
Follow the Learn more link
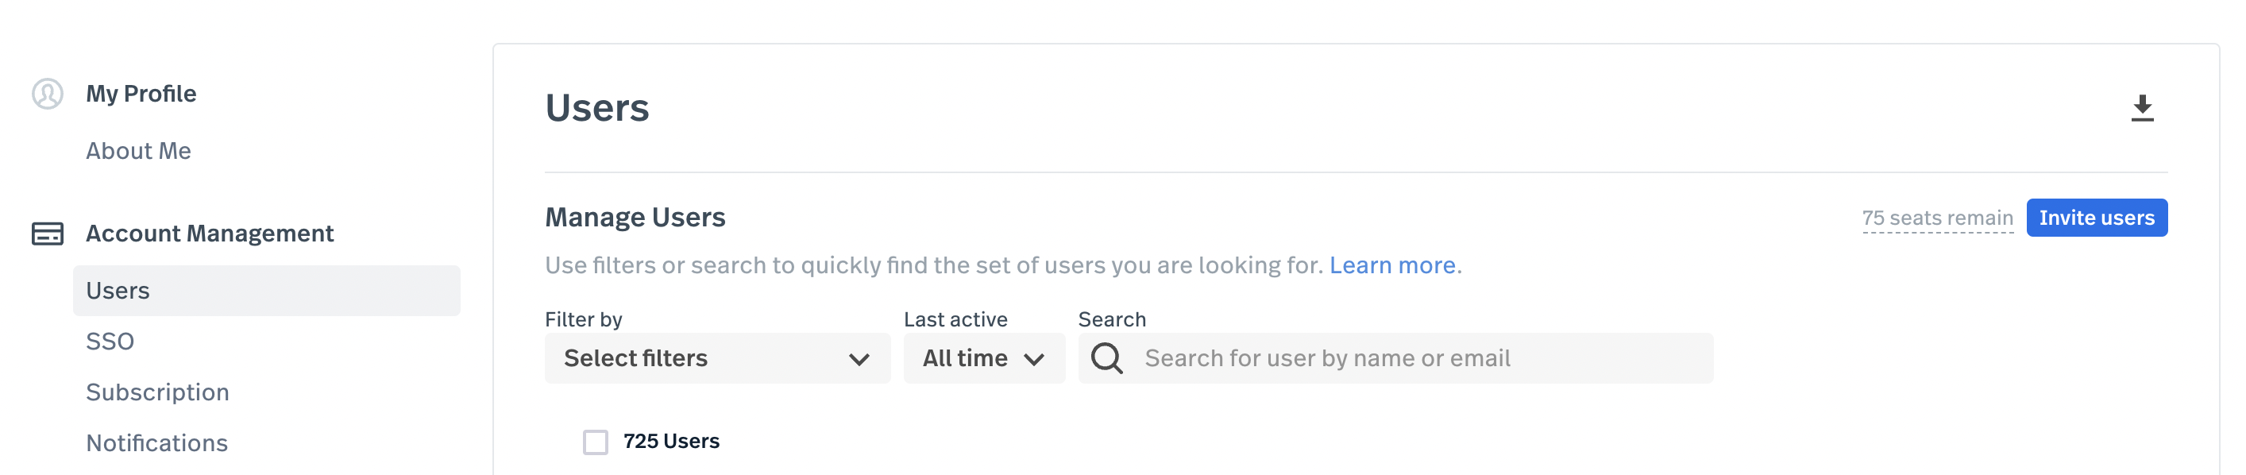tap(1391, 265)
